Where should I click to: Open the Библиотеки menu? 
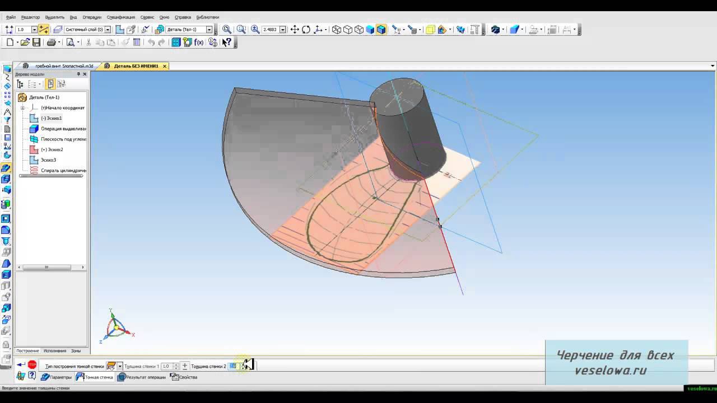208,17
